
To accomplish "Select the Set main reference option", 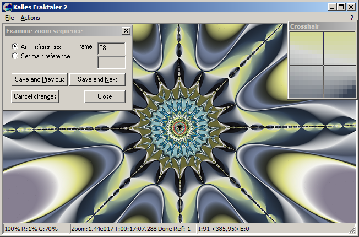I will pyautogui.click(x=15, y=56).
